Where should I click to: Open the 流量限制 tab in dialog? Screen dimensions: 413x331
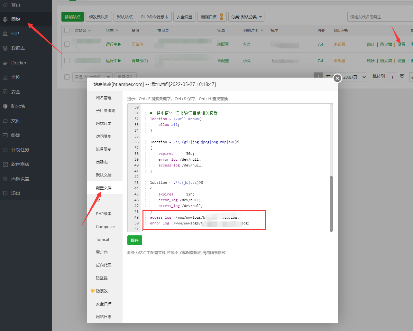tap(104, 149)
